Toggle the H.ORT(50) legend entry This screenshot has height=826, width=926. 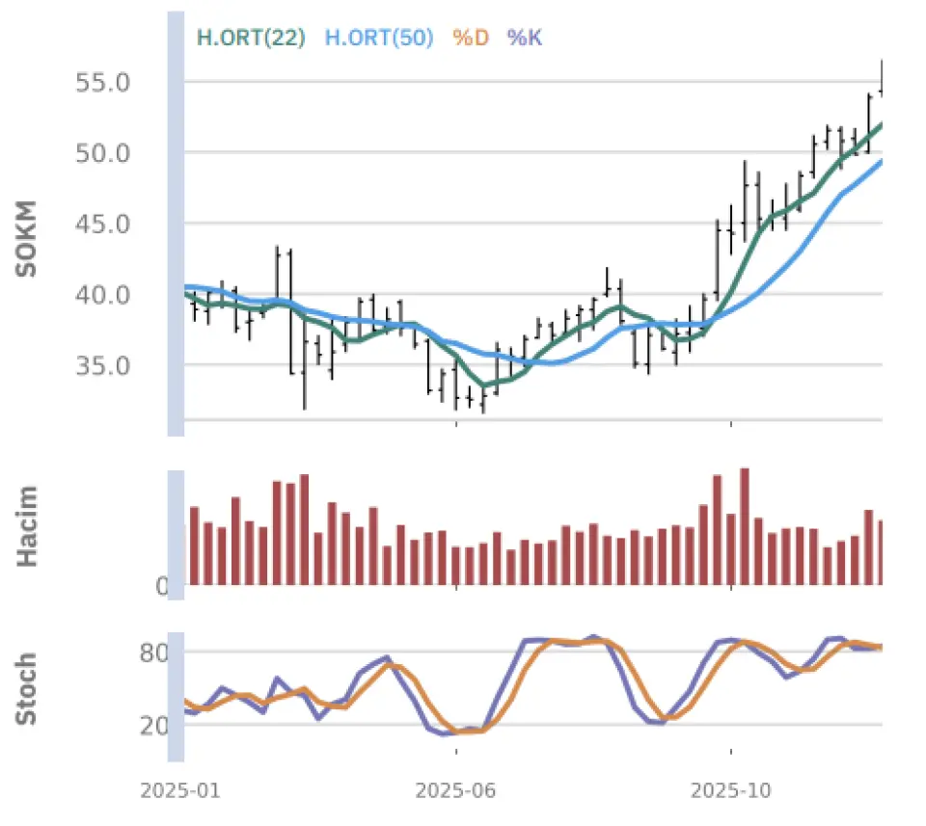(378, 39)
